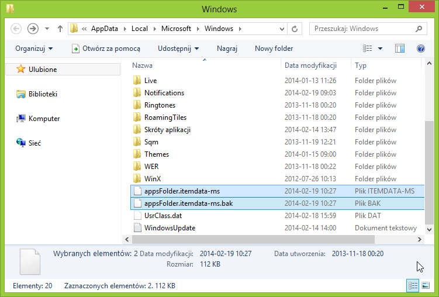439x297 pixels.
Task: Select the Sqm folder icon
Action: click(x=137, y=142)
